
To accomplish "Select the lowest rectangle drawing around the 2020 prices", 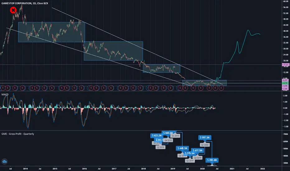I will tap(204, 83).
